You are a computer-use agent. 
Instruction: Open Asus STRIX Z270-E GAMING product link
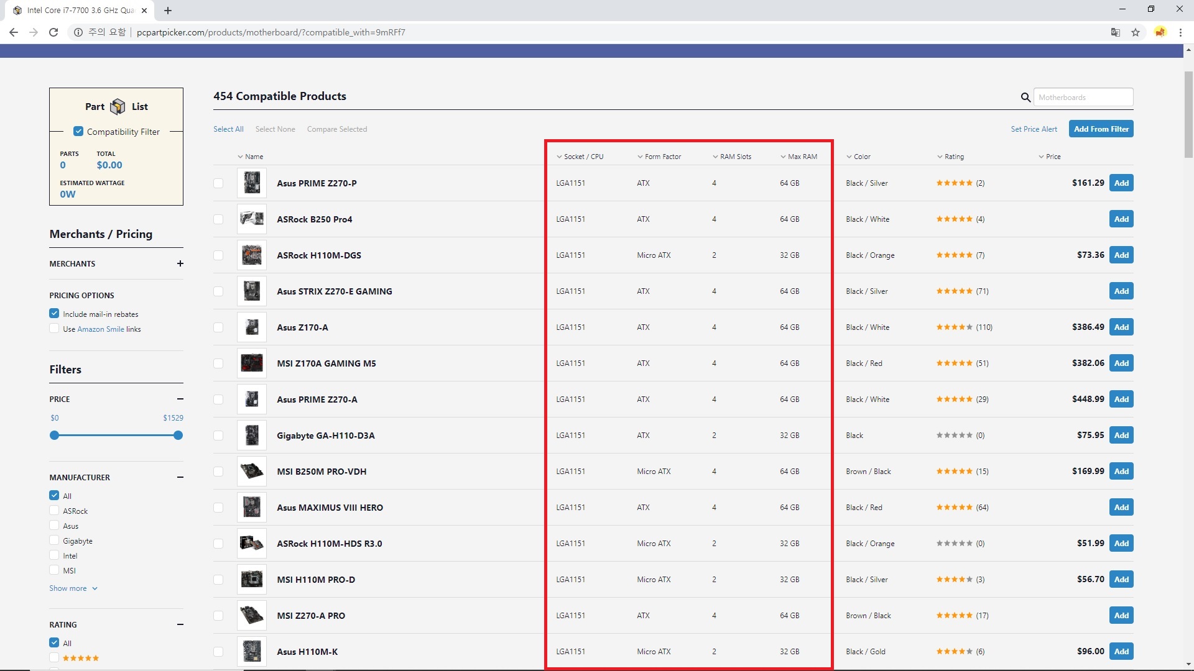click(x=335, y=291)
